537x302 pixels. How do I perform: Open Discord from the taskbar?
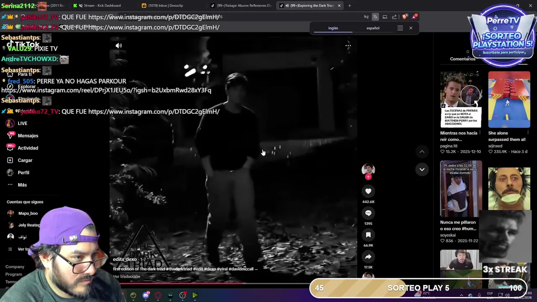146,295
